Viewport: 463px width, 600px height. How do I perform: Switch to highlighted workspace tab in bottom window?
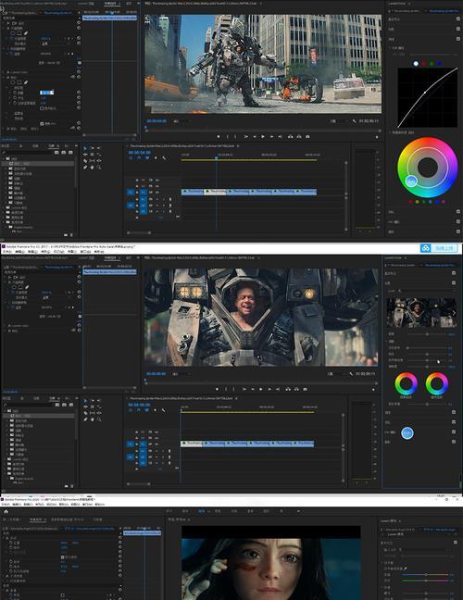pyautogui.click(x=201, y=511)
